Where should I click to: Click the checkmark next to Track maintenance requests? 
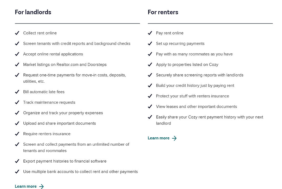(17, 102)
